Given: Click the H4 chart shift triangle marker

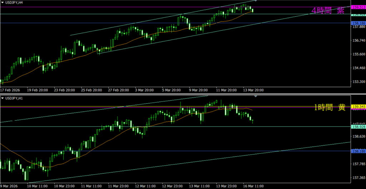Looking at the screenshot, I should tap(255, 1).
